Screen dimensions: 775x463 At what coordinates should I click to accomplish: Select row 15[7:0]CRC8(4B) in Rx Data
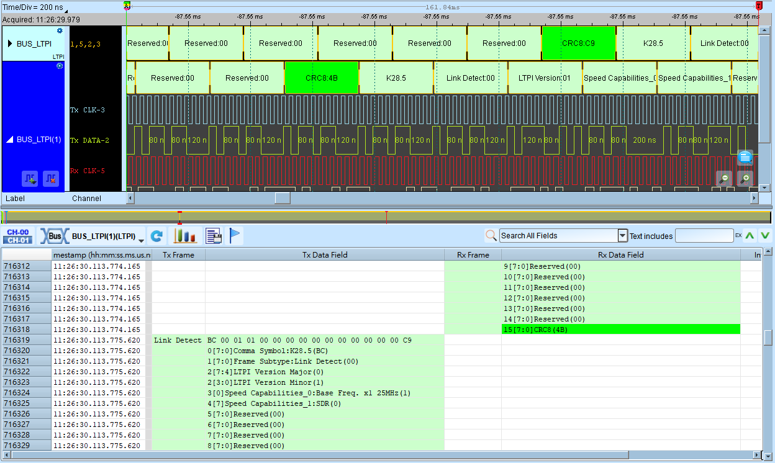point(620,330)
